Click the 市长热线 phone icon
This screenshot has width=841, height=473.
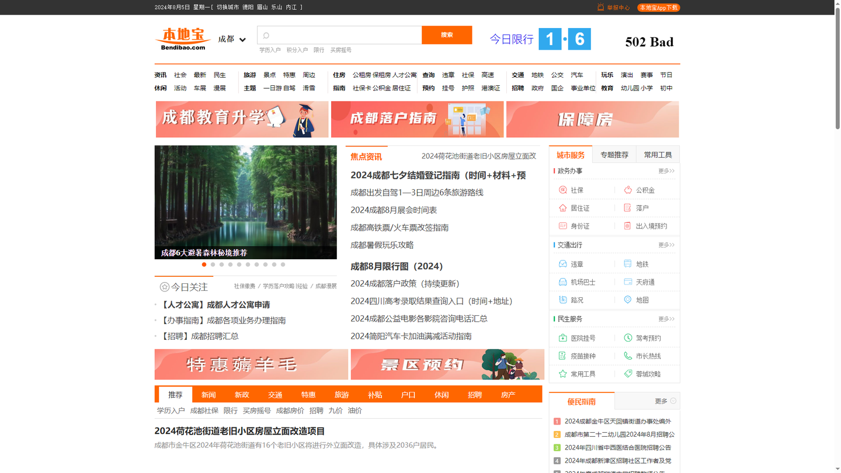point(628,356)
